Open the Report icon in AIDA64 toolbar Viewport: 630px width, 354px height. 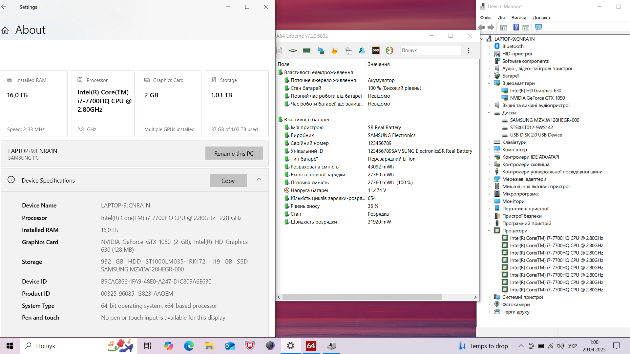click(279, 50)
